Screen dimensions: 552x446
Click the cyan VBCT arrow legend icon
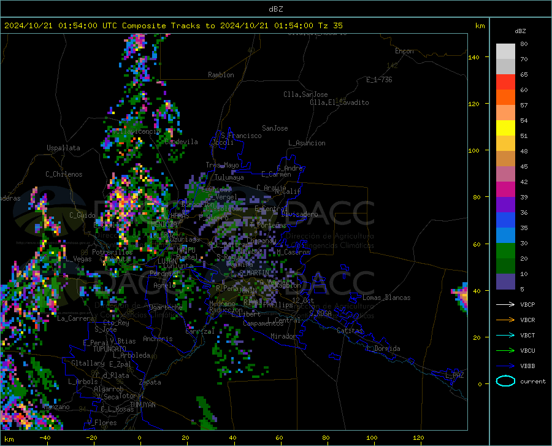(505, 335)
